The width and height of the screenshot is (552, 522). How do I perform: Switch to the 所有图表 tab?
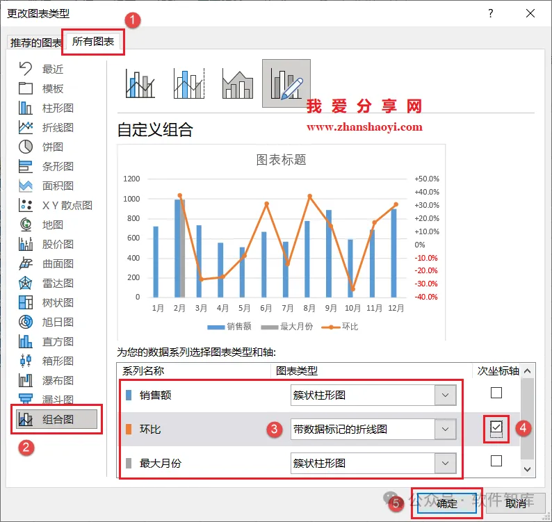pos(93,42)
